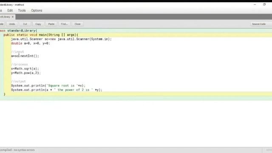Screen dimensions: 272x153
Task: Open the Tools menu
Action: (x=22, y=10)
